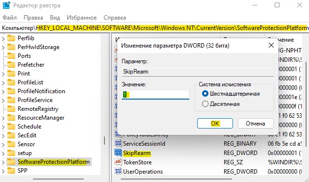Select the SPP folder icon
Image resolution: width=309 pixels, height=182 pixels.
point(11,171)
